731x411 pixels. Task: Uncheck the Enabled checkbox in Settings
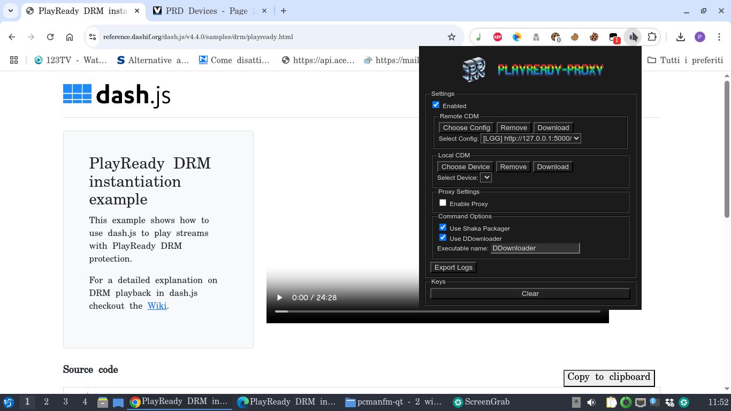436,105
